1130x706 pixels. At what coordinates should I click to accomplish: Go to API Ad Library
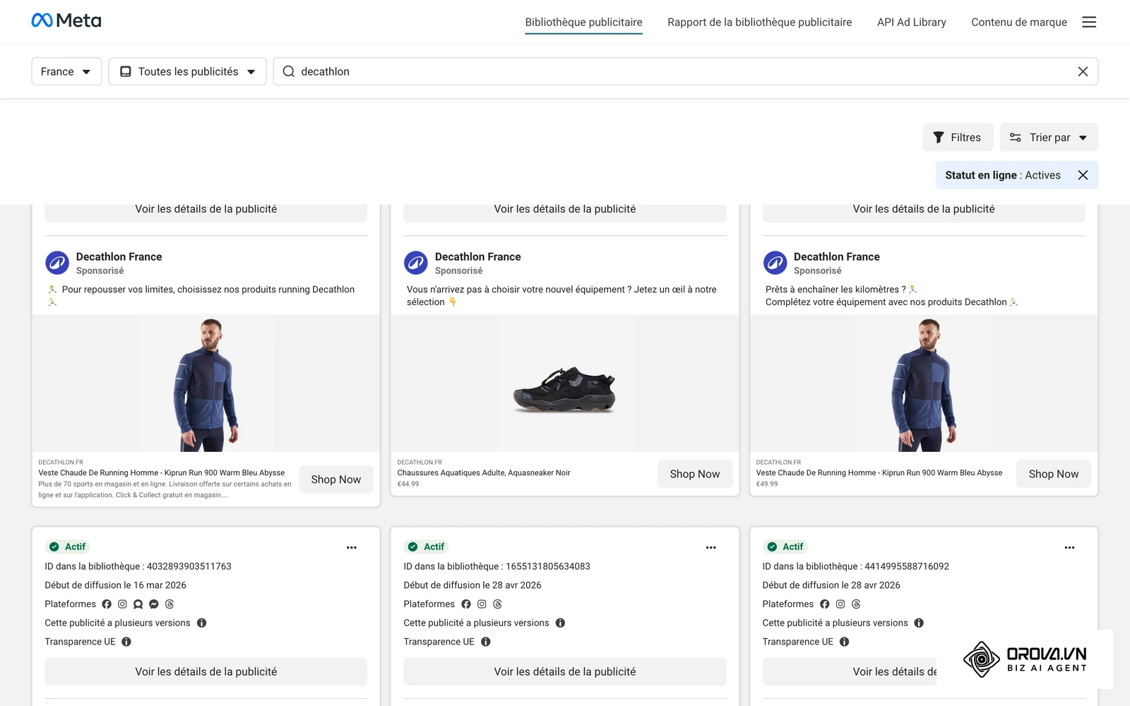(x=911, y=22)
